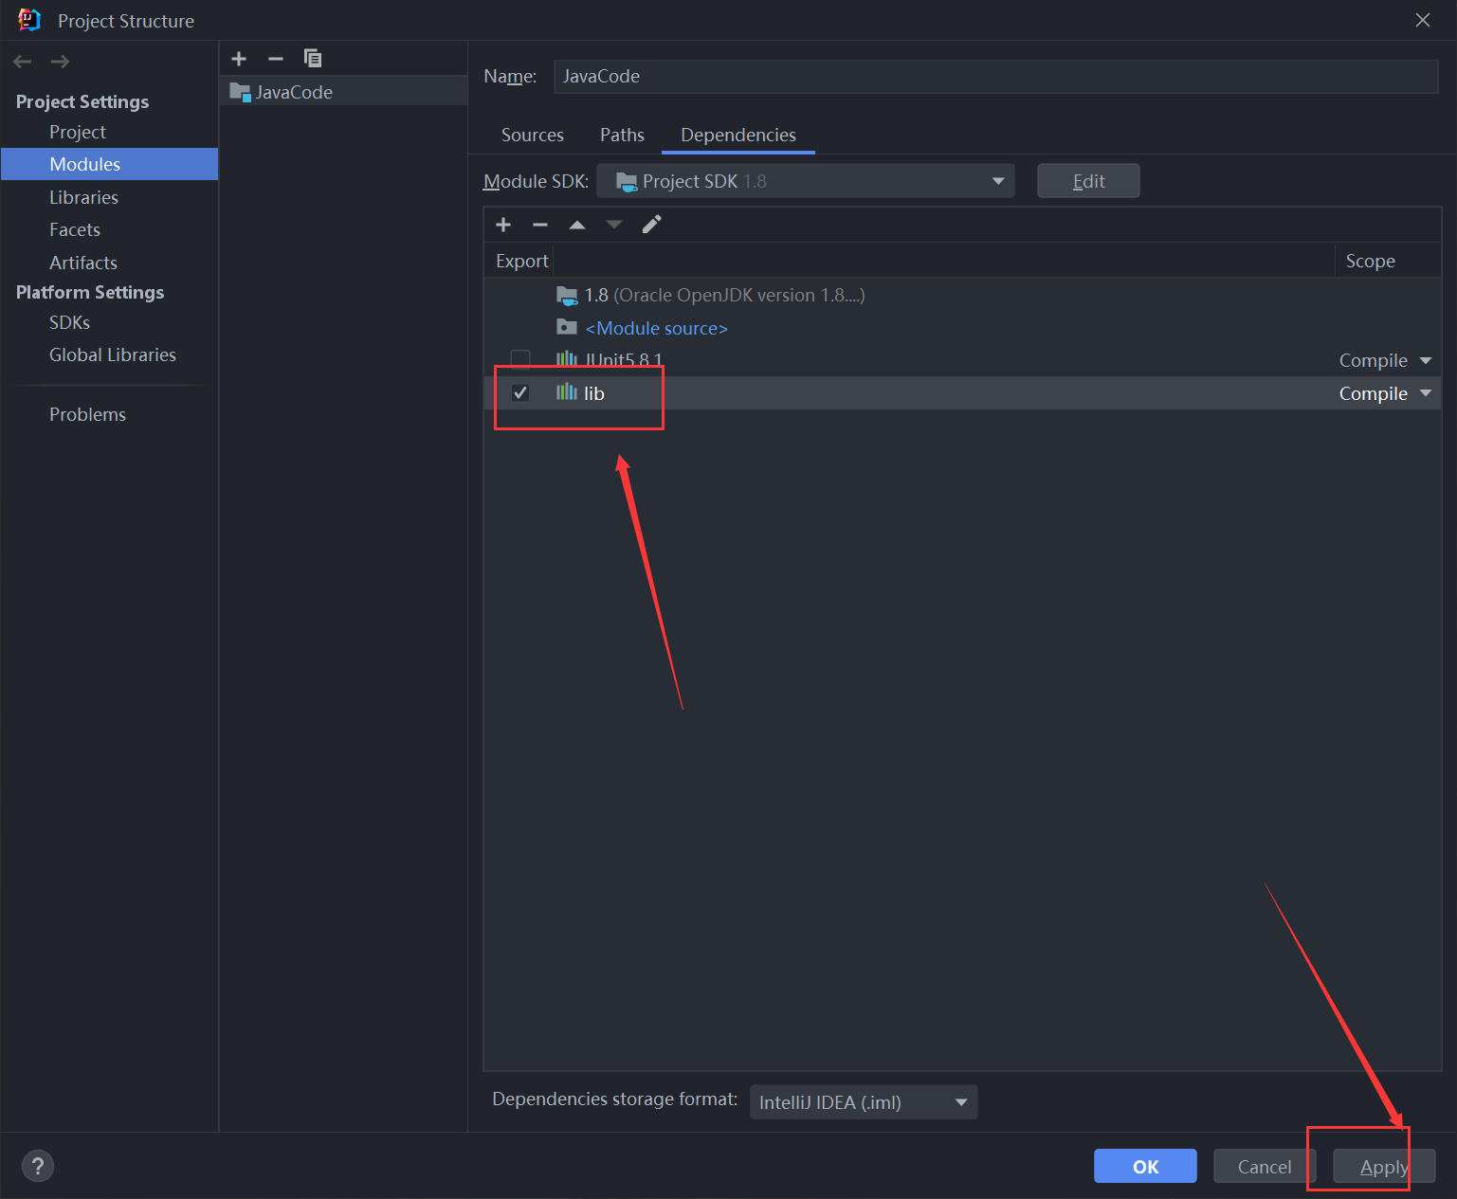The image size is (1457, 1199).
Task: Click the lib library icon
Action: pos(567,392)
